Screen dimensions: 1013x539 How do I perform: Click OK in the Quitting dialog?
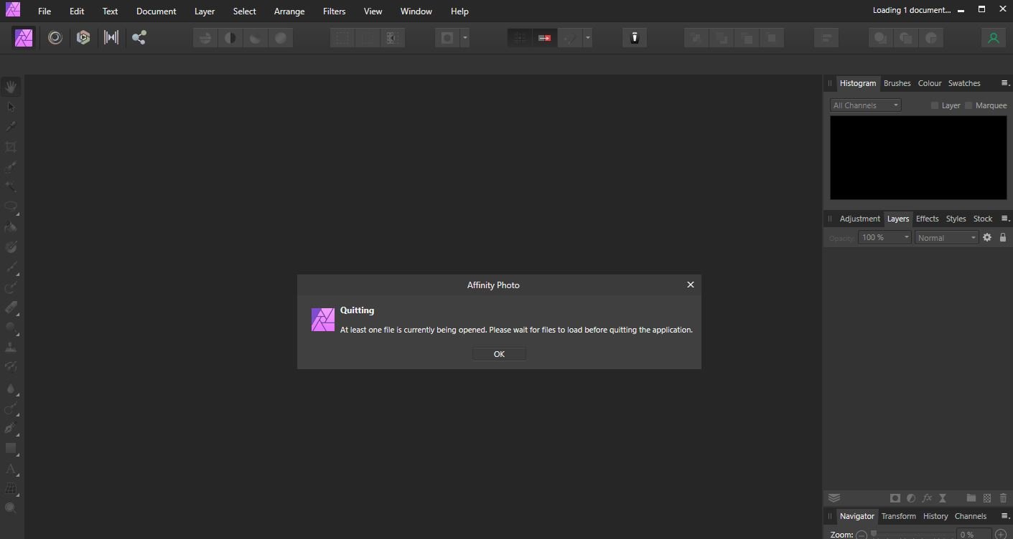tap(499, 354)
